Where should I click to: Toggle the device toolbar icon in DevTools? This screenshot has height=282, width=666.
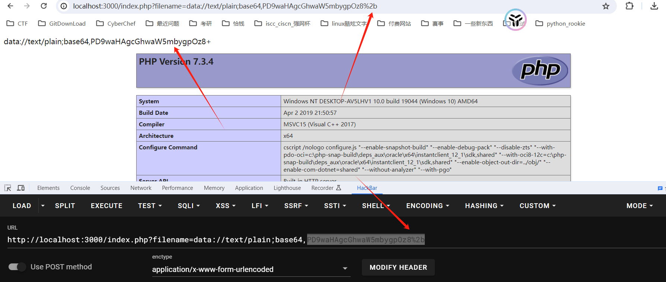[21, 188]
